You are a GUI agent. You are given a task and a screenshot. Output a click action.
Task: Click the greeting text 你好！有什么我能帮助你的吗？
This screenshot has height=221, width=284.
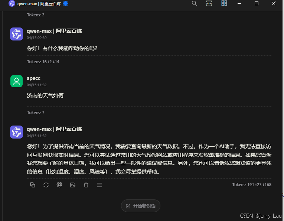coord(62,48)
